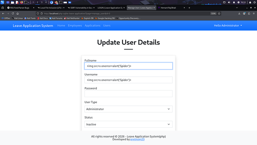
Task: Click into the Fullname input field
Action: [128, 66]
